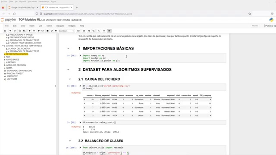Collapse the 2 DATASET PARA ALGORITMOS SUPERVISADOS section
Image resolution: width=276 pixels, height=155 pixels.
[x=68, y=69]
